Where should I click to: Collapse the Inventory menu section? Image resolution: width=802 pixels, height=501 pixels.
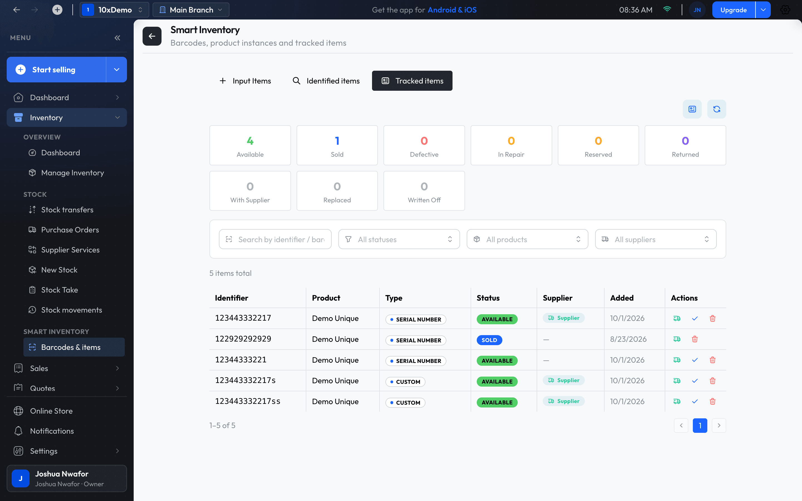[x=67, y=118]
